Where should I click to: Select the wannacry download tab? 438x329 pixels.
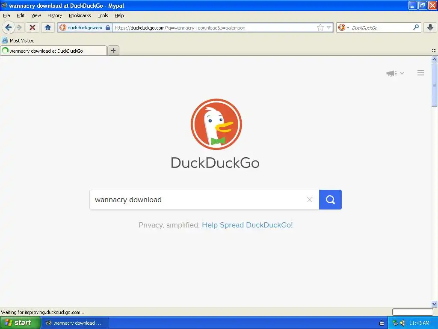pyautogui.click(x=53, y=51)
